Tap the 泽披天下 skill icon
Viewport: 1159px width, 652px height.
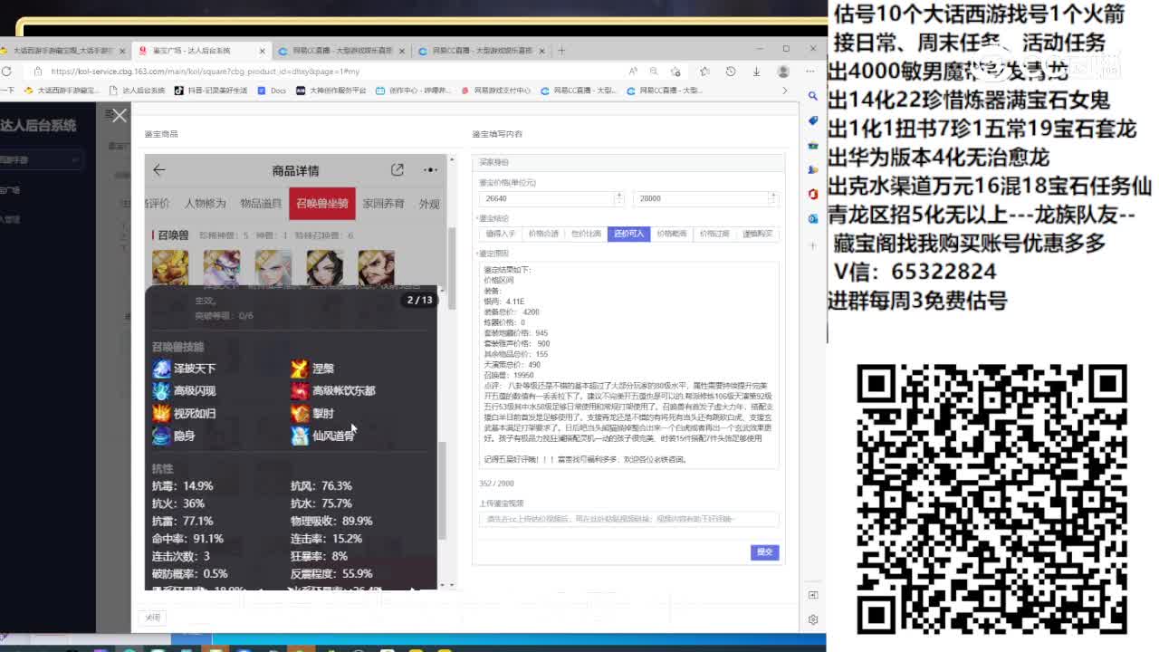point(161,369)
